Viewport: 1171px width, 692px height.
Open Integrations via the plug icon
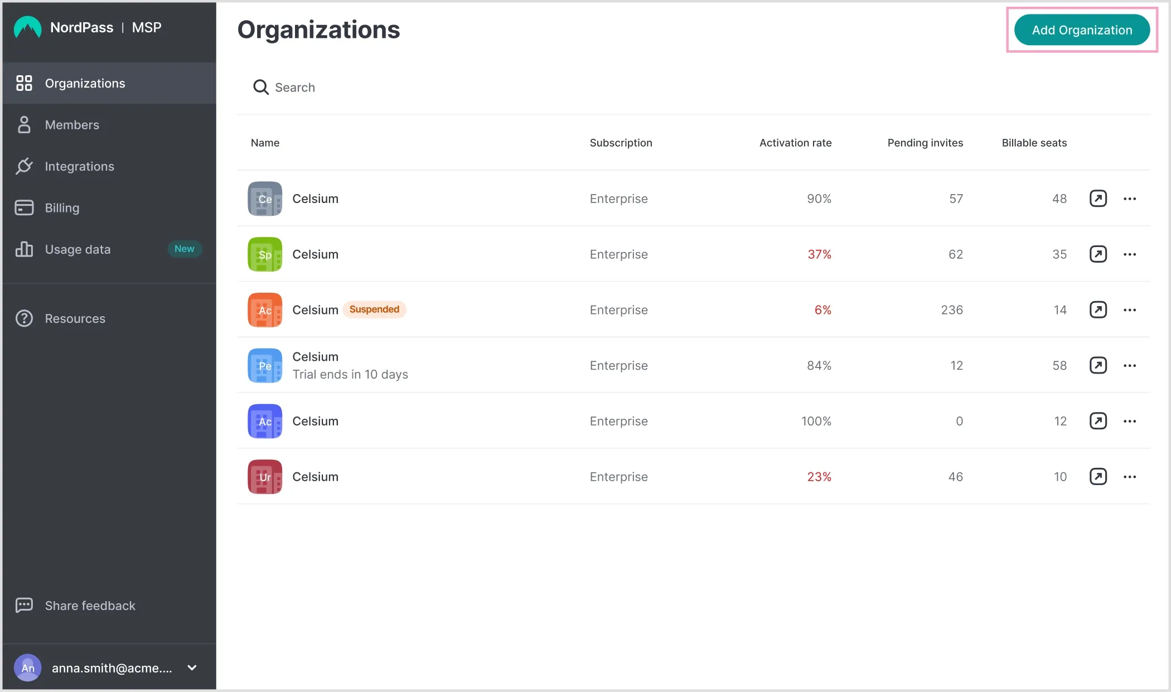tap(23, 166)
